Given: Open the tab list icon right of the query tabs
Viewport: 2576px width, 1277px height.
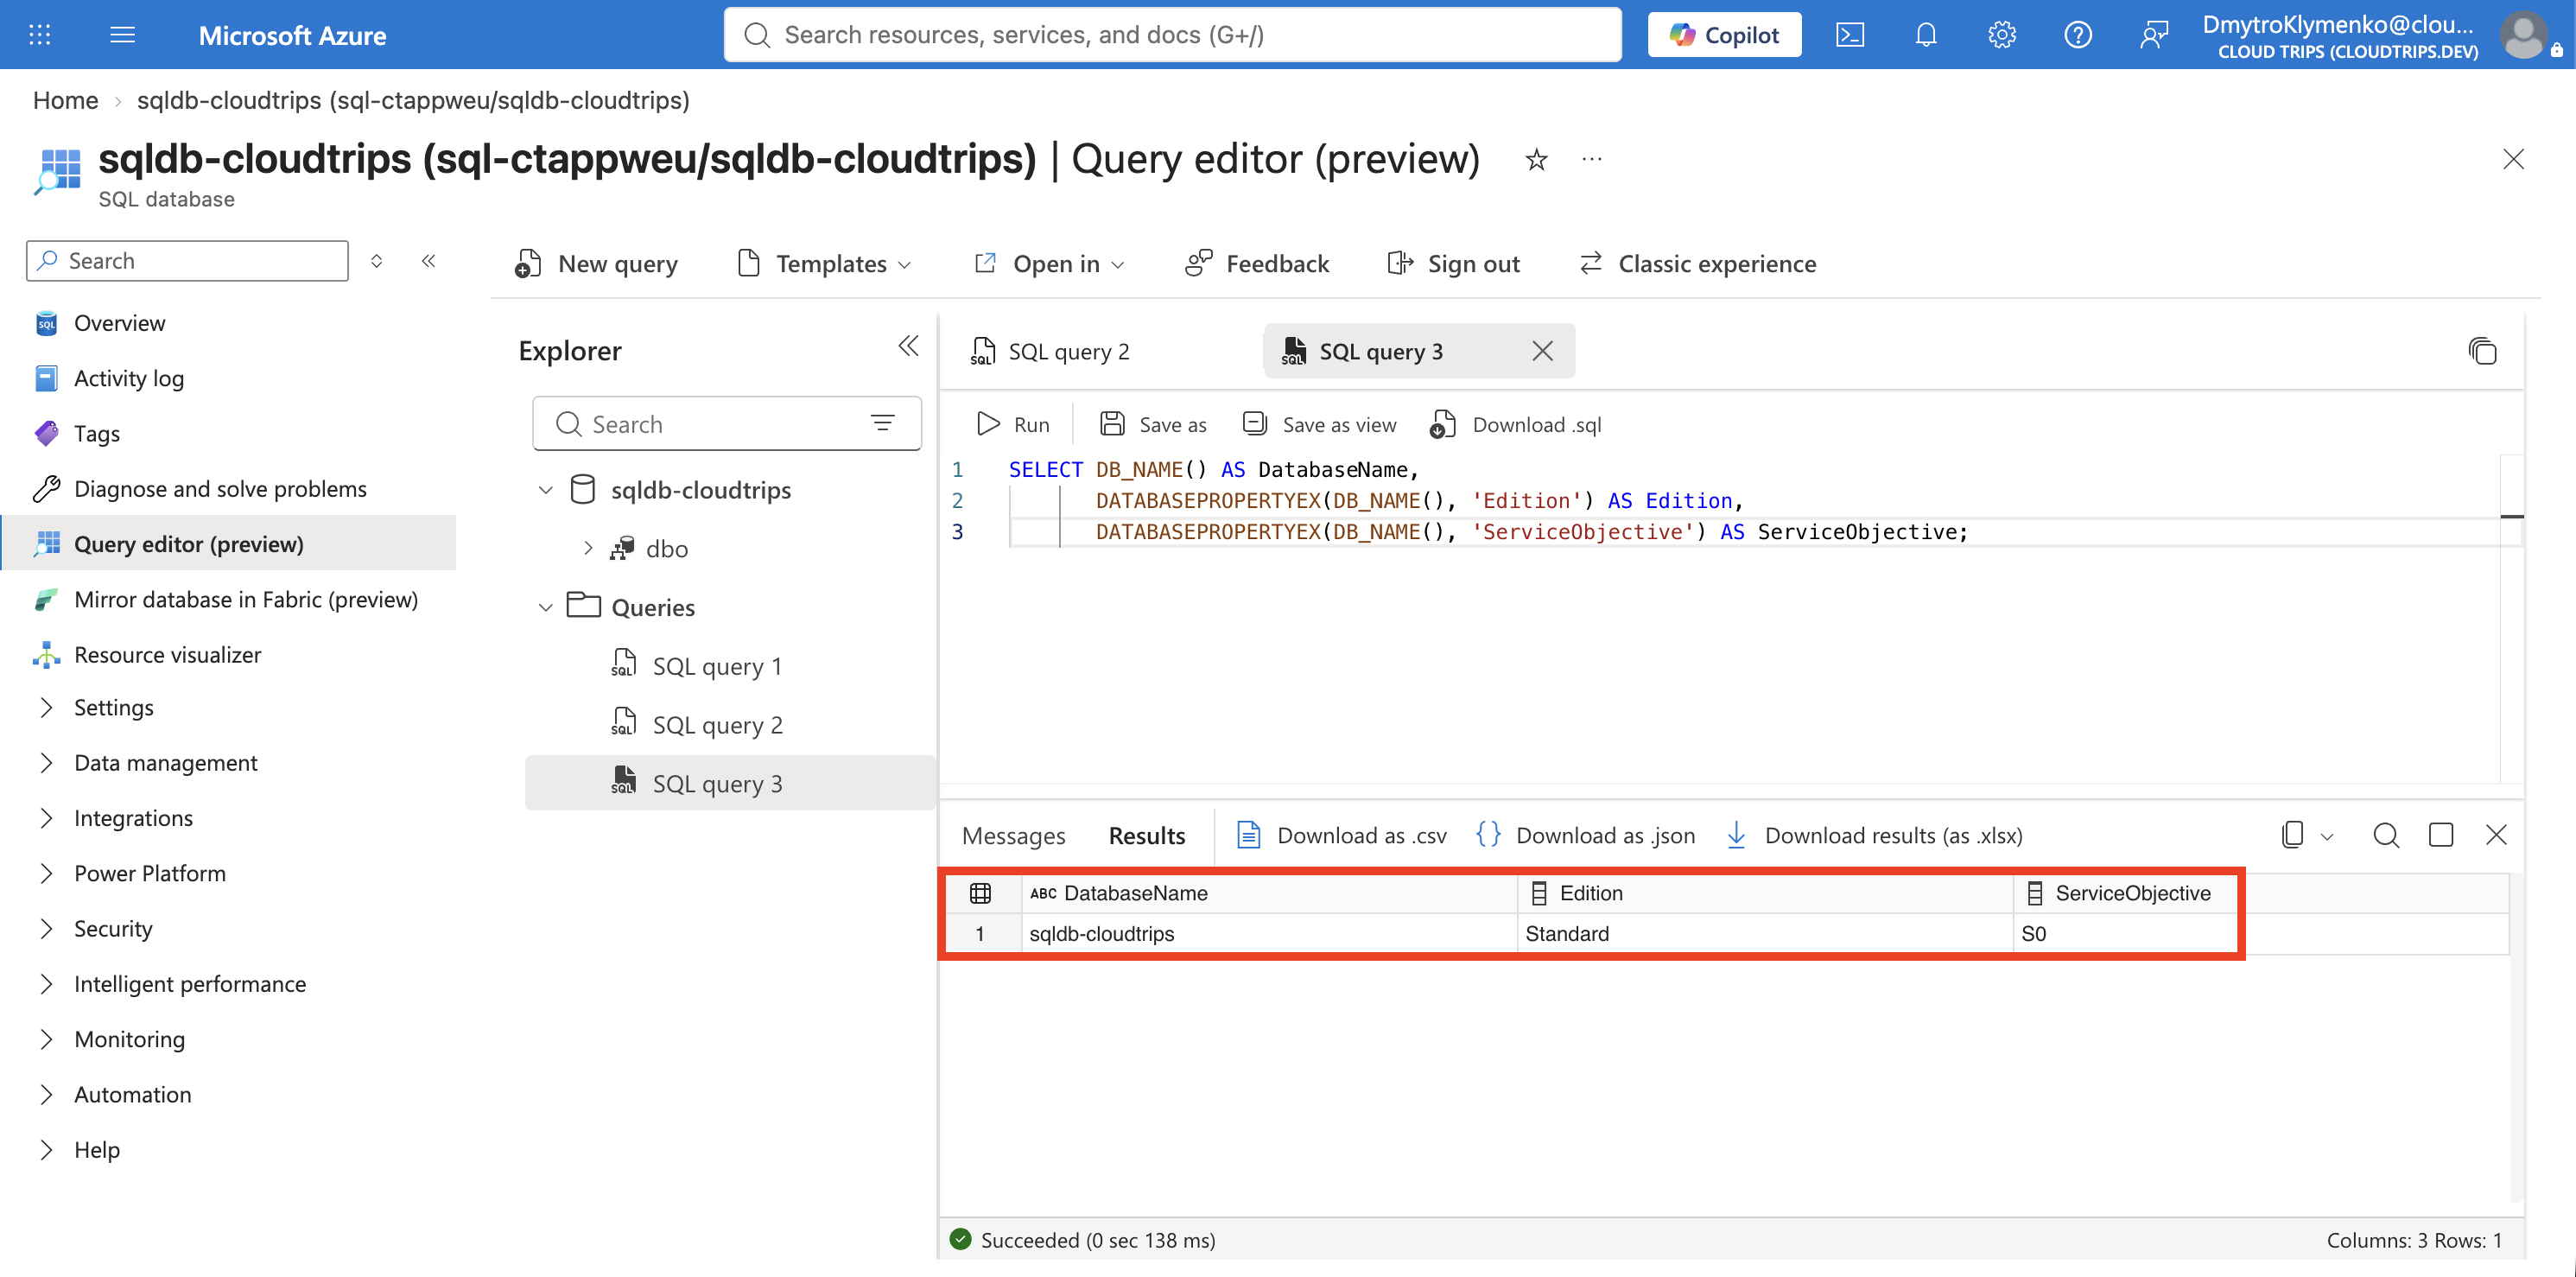Looking at the screenshot, I should [2482, 351].
